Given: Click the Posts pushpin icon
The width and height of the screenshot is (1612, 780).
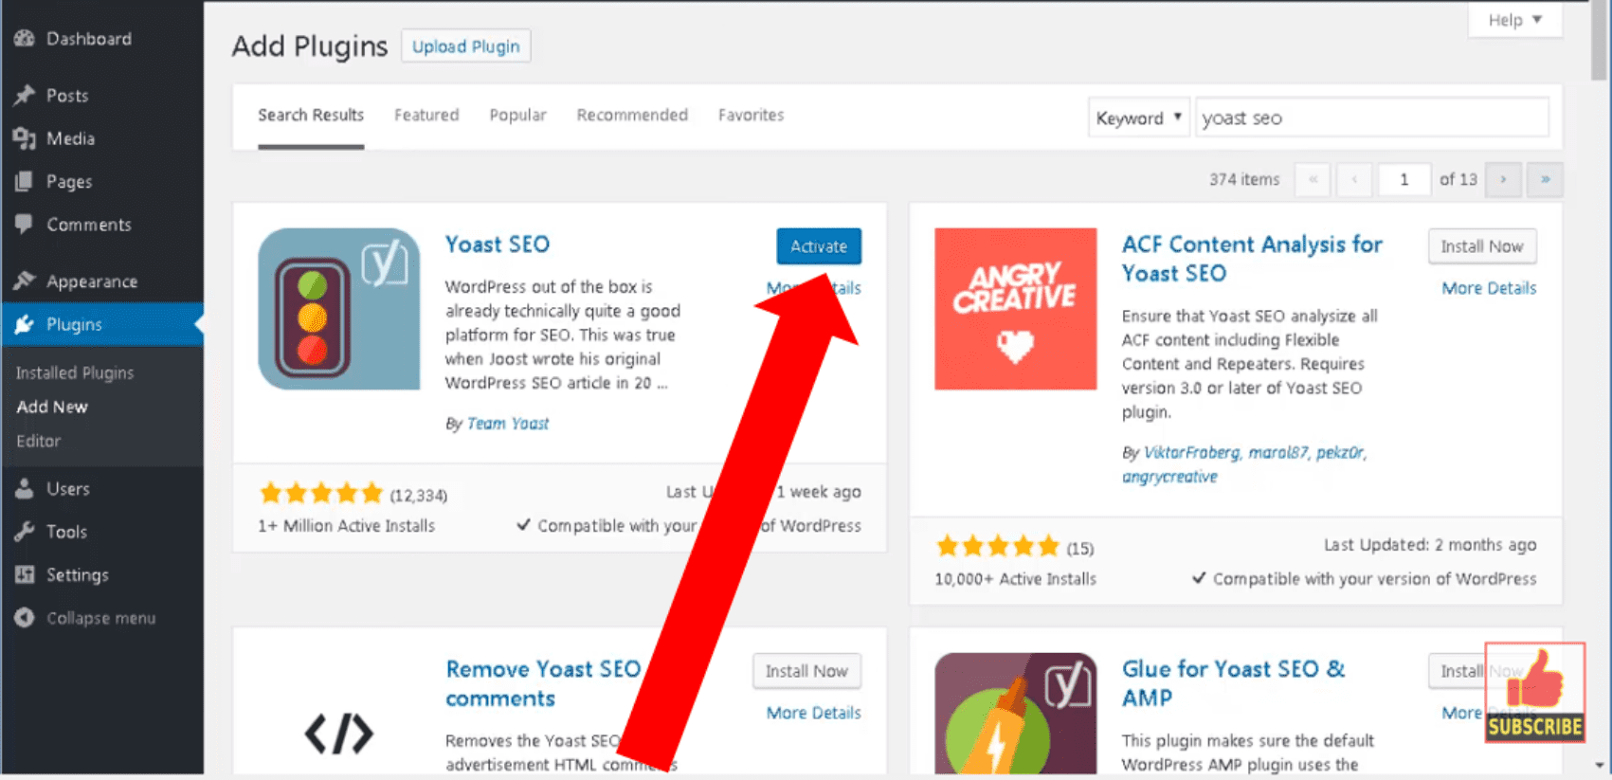Looking at the screenshot, I should tap(24, 96).
